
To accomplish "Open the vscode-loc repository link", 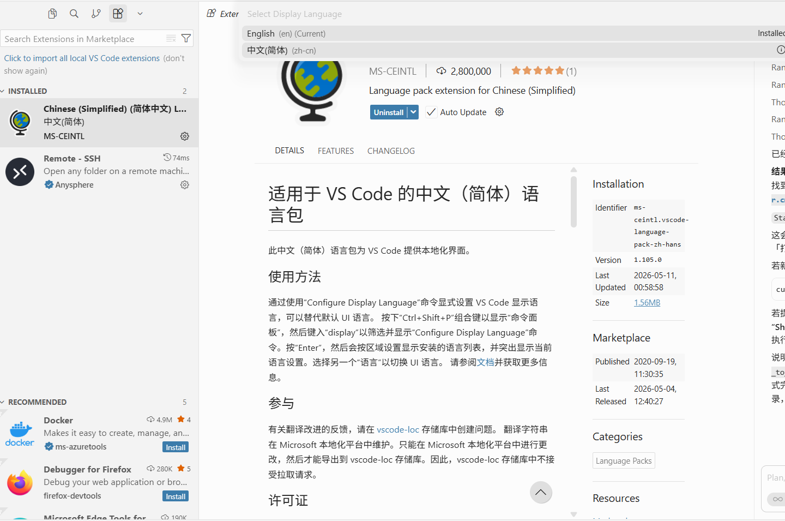I will (x=398, y=430).
